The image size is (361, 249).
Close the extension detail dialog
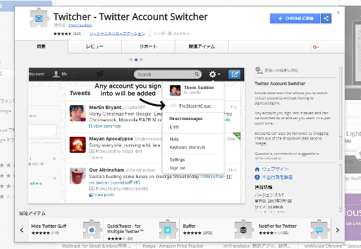click(338, 12)
